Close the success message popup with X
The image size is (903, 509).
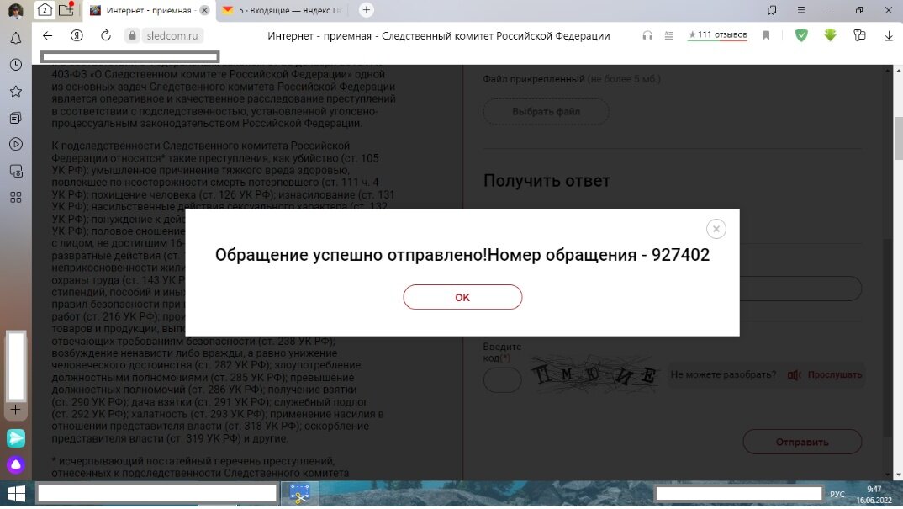pyautogui.click(x=716, y=229)
